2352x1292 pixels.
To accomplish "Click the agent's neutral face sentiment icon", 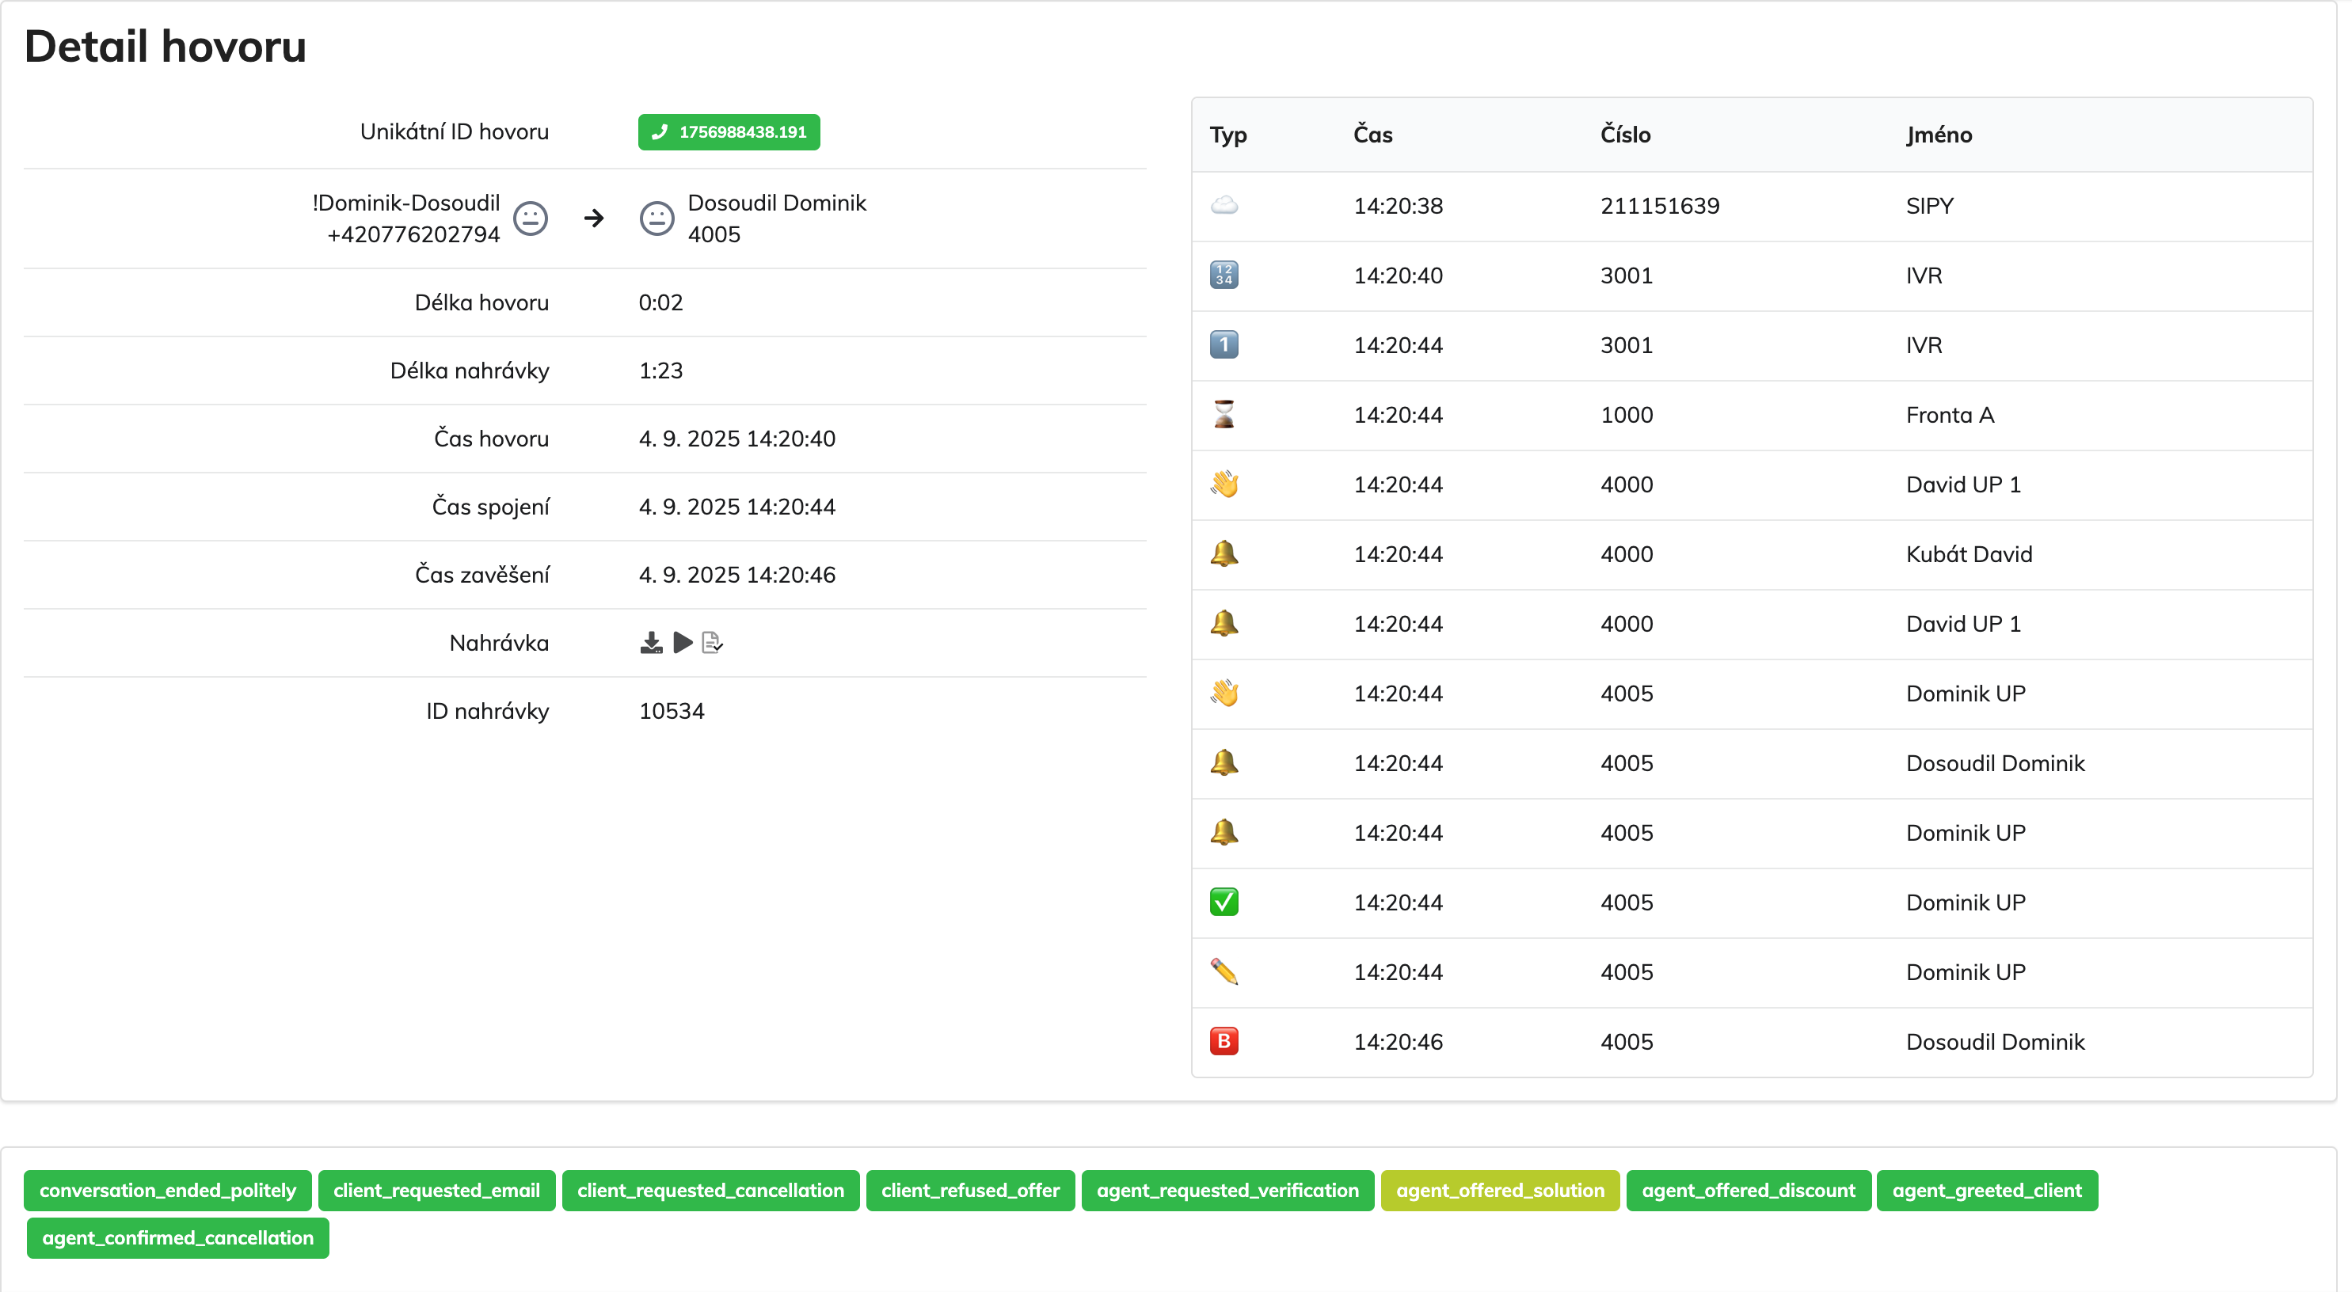I will point(657,218).
